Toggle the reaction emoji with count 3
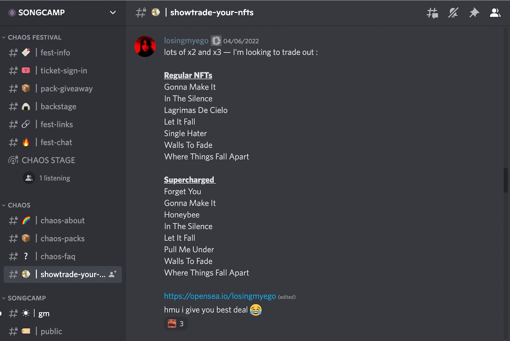 pyautogui.click(x=176, y=324)
